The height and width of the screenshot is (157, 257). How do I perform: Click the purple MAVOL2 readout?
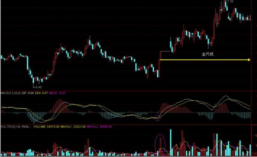coord(99,127)
